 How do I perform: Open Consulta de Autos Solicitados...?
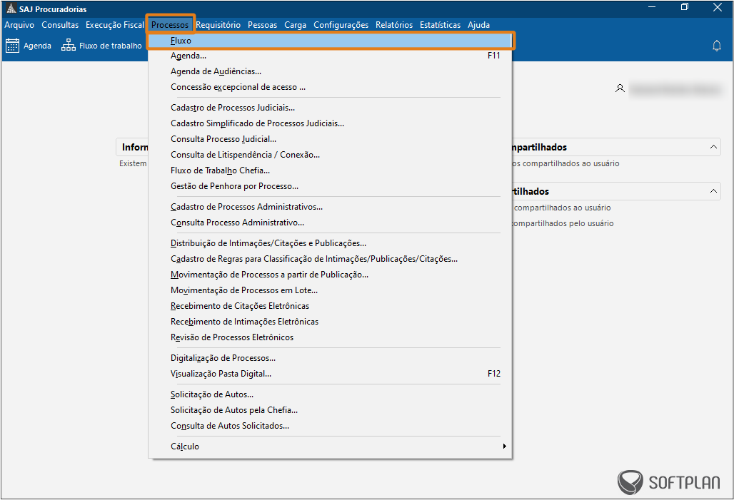(x=330, y=426)
